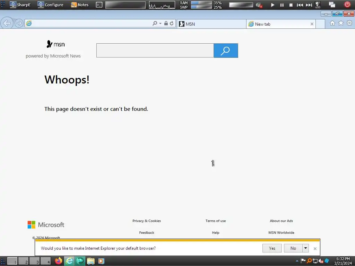Skip to previous track button
This screenshot has height=266, width=355.
pyautogui.click(x=300, y=5)
